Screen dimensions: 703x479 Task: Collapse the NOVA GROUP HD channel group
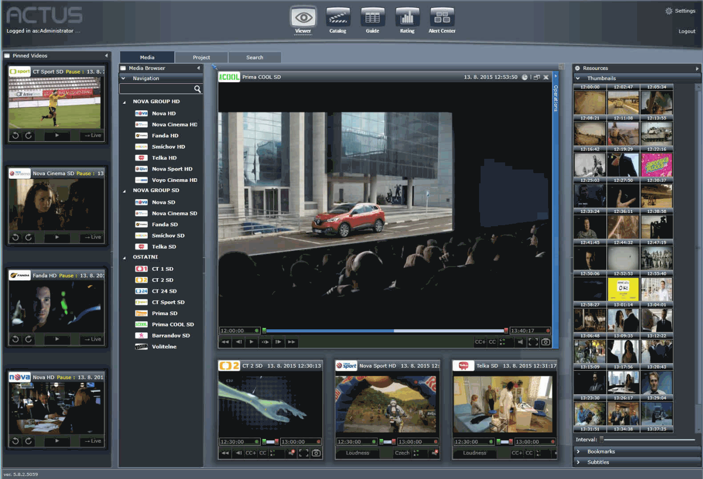[124, 102]
